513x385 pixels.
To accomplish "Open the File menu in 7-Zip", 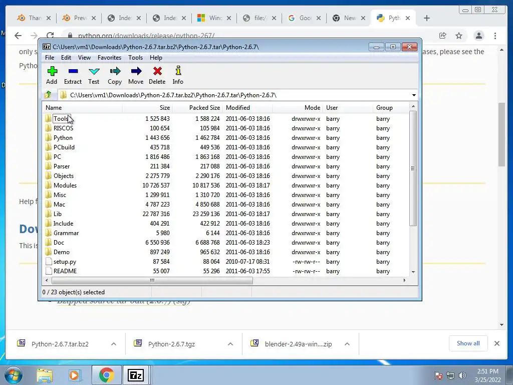I will coord(50,57).
